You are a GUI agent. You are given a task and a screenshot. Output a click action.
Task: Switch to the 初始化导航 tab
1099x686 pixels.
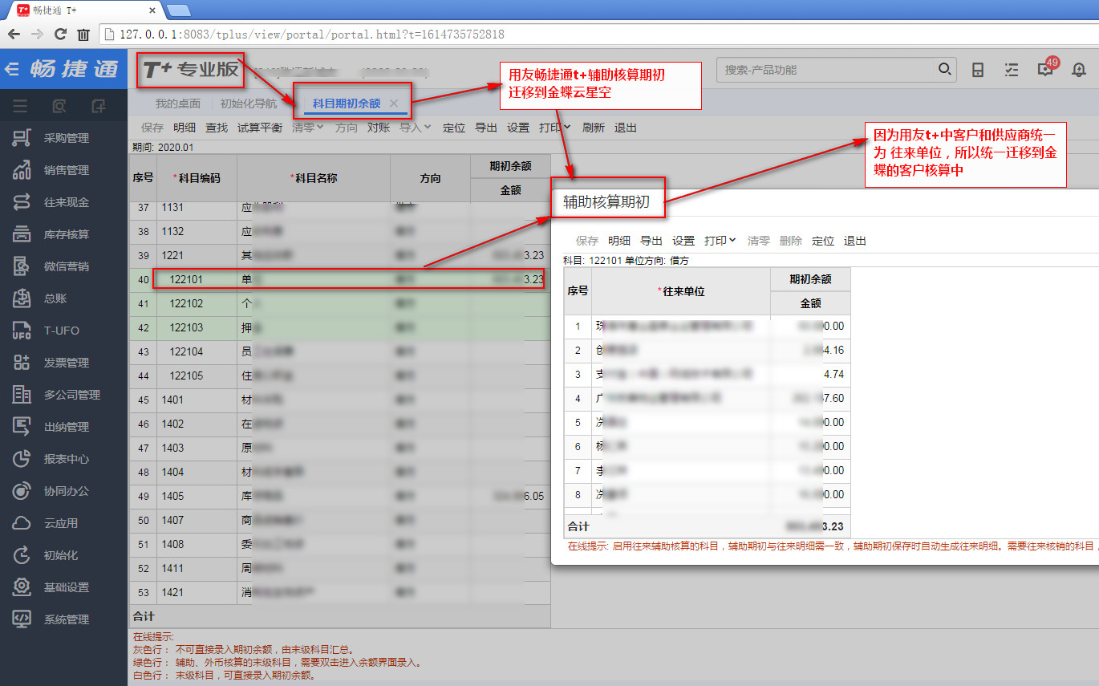pos(248,104)
